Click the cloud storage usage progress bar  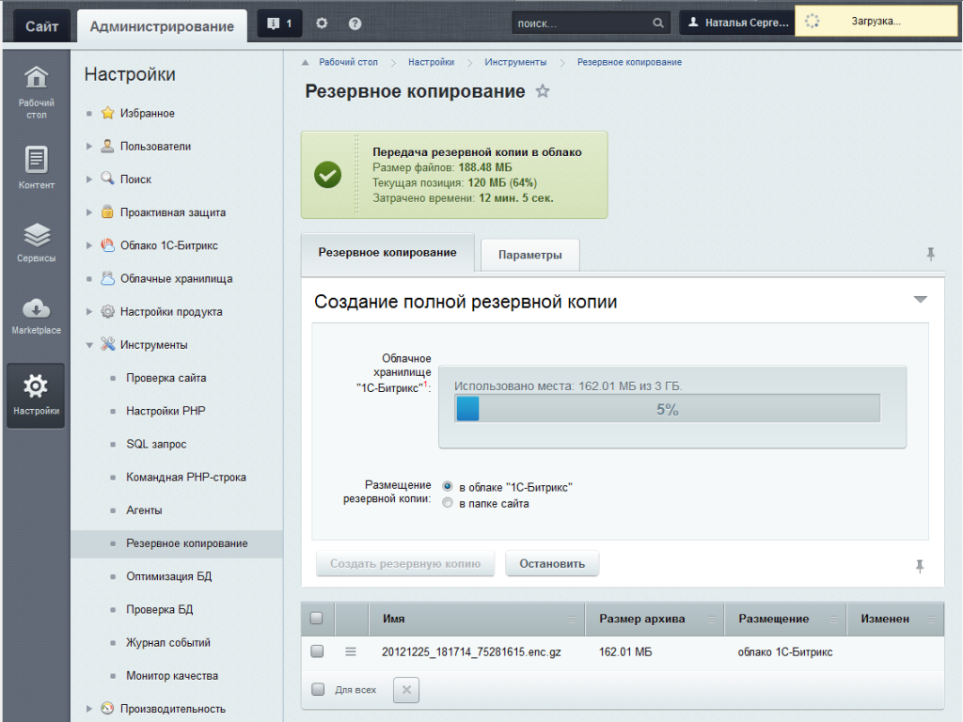pyautogui.click(x=667, y=409)
